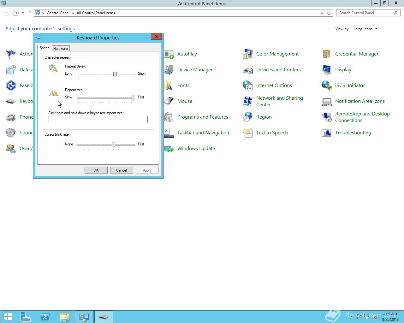Expand the breadcrumb arrow after Control Panel
The width and height of the screenshot is (404, 323).
73,13
